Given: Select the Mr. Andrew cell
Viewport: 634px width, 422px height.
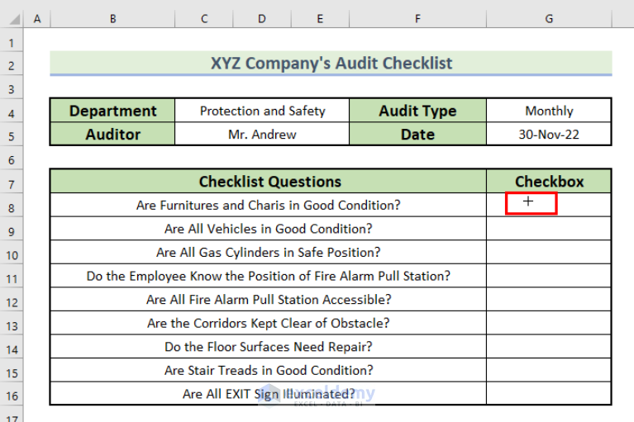Looking at the screenshot, I should pyautogui.click(x=262, y=134).
